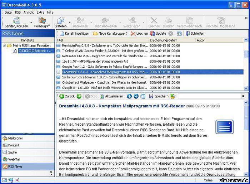Click article list scrollbar down arrow
The height and width of the screenshot is (184, 250).
click(x=246, y=88)
